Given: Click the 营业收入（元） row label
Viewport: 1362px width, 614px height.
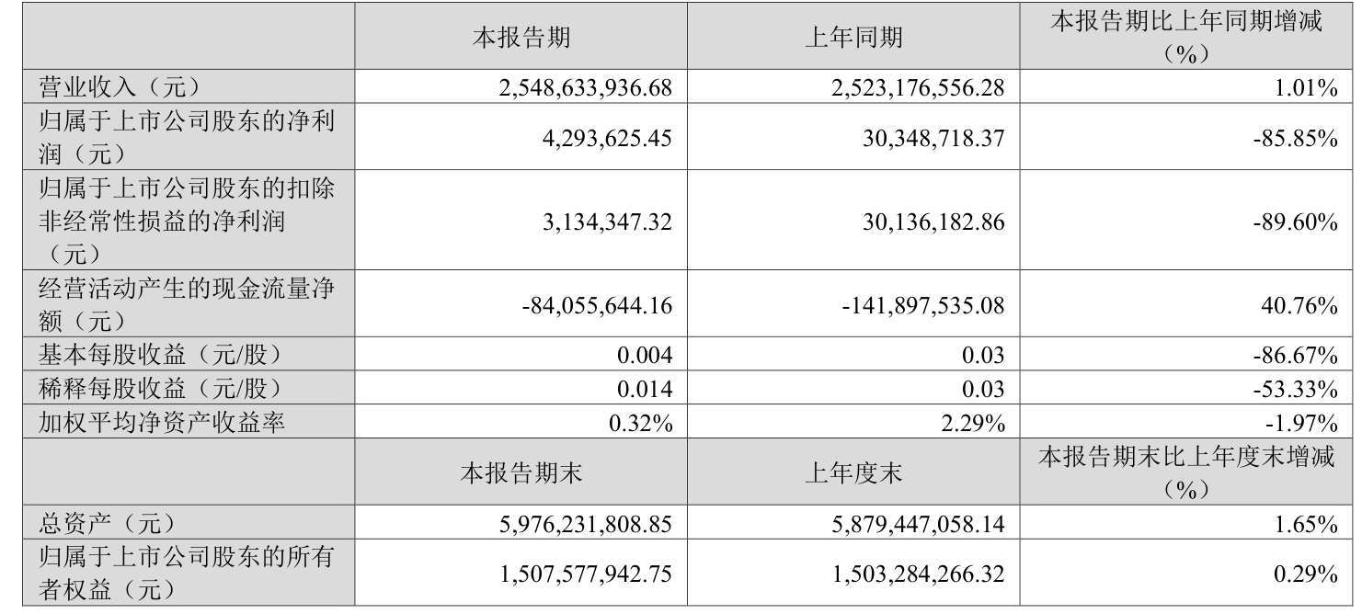Looking at the screenshot, I should click(x=114, y=87).
